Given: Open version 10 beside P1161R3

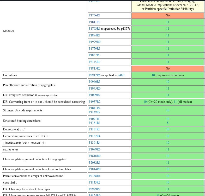Looking at the screenshot, I should pyautogui.click(x=168, y=129).
